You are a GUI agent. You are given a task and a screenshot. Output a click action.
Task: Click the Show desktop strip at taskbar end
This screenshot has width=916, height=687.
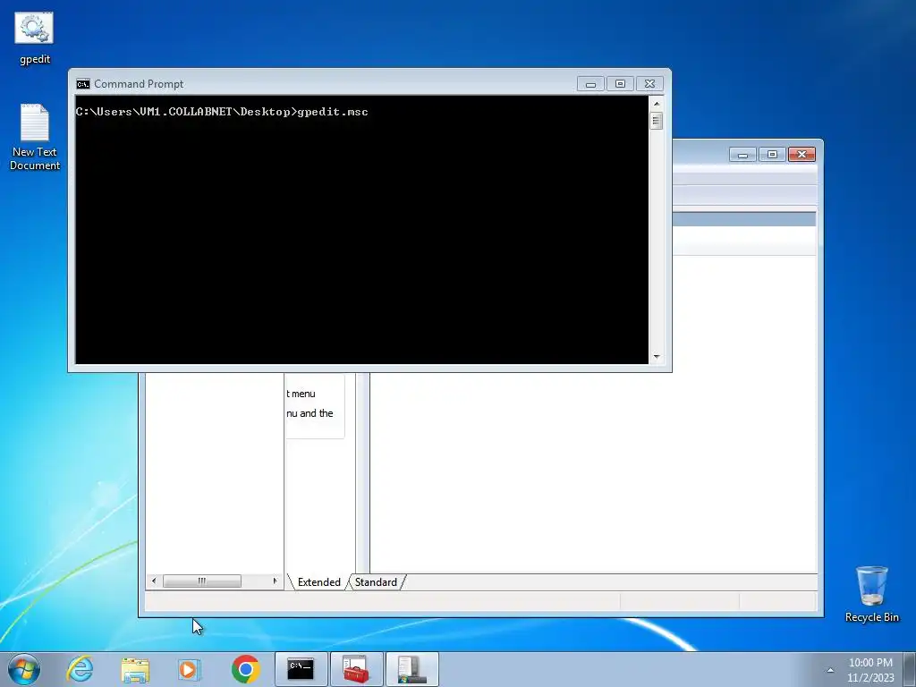[910, 669]
